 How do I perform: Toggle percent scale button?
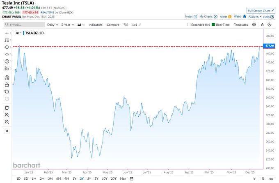pos(263,178)
